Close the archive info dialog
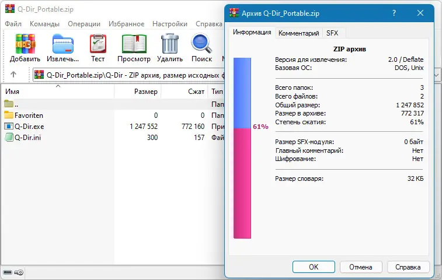This screenshot has height=280, width=442. click(x=420, y=13)
